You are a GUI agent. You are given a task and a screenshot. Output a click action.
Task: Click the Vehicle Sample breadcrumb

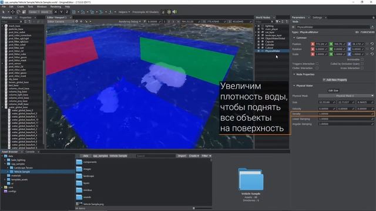click(118, 156)
